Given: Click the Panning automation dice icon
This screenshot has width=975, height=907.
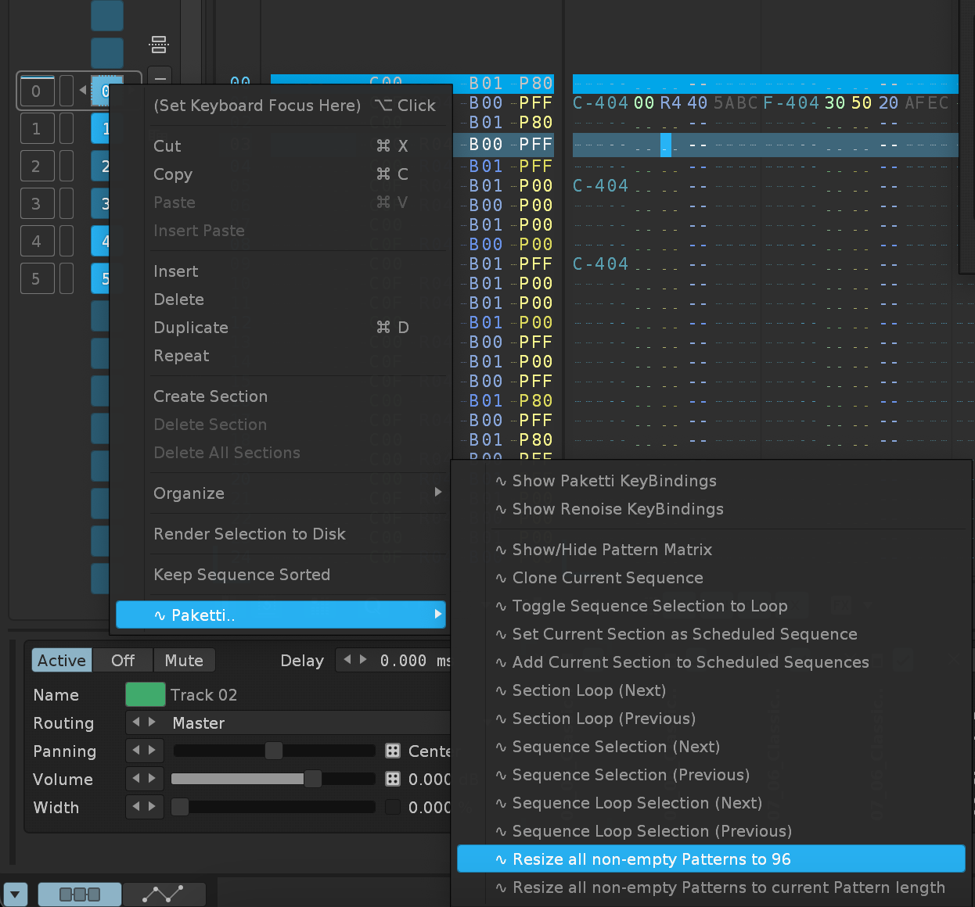Looking at the screenshot, I should coord(393,751).
